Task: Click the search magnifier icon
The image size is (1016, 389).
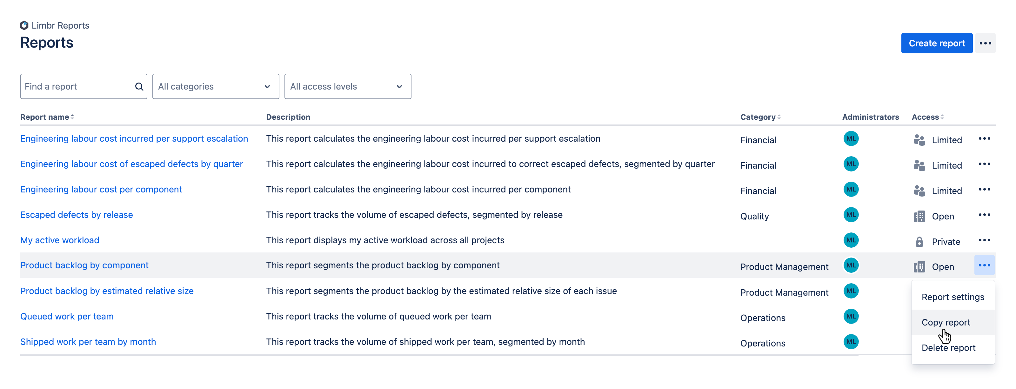Action: (x=139, y=86)
